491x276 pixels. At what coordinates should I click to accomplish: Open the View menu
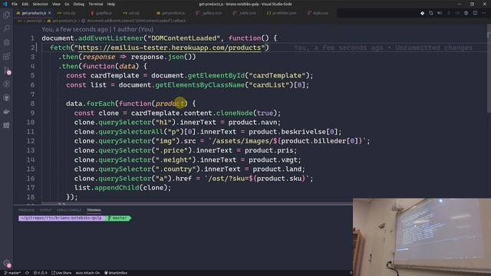click(x=56, y=4)
